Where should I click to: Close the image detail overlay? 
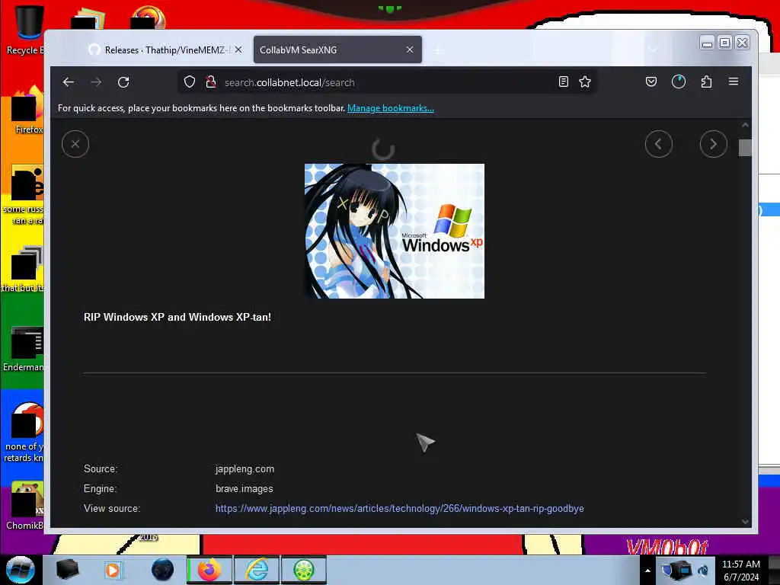coord(75,144)
